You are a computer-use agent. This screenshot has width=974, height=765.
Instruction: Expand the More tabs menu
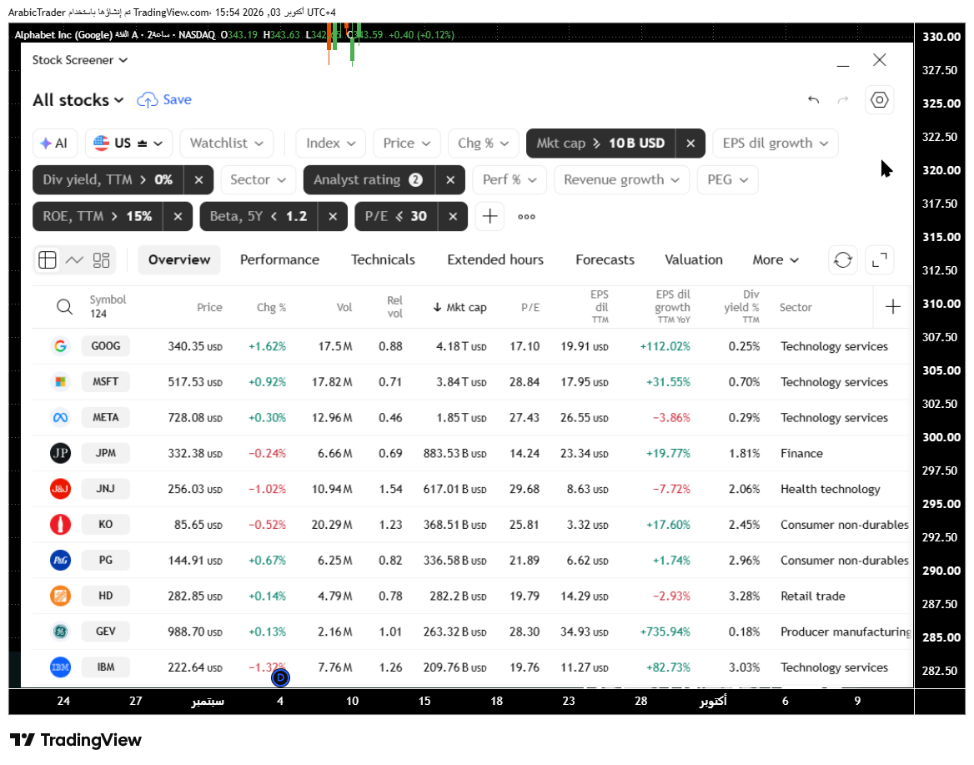[x=776, y=259]
